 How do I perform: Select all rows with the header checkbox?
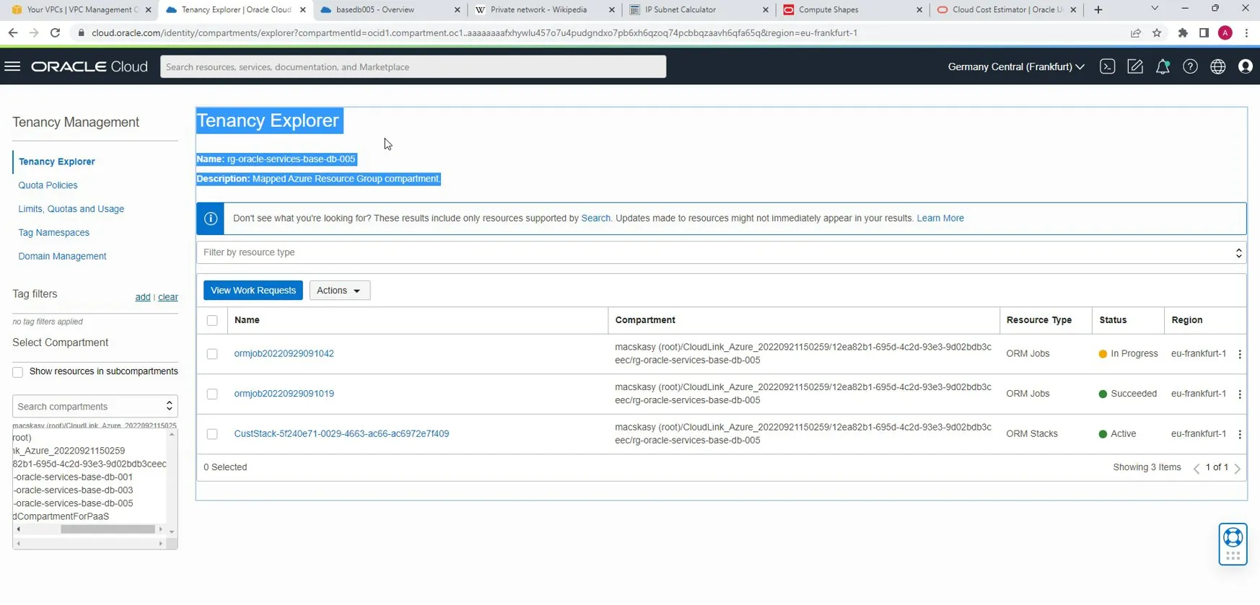(x=212, y=320)
